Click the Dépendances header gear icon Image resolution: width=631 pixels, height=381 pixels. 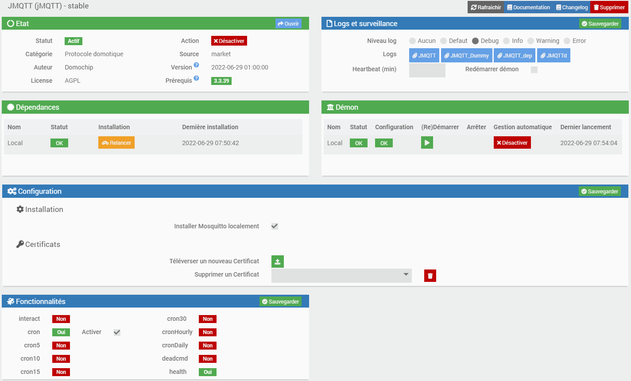(11, 107)
